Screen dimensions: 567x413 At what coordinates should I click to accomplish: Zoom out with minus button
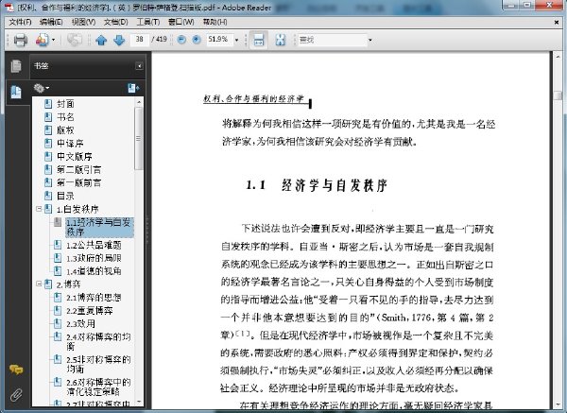181,40
